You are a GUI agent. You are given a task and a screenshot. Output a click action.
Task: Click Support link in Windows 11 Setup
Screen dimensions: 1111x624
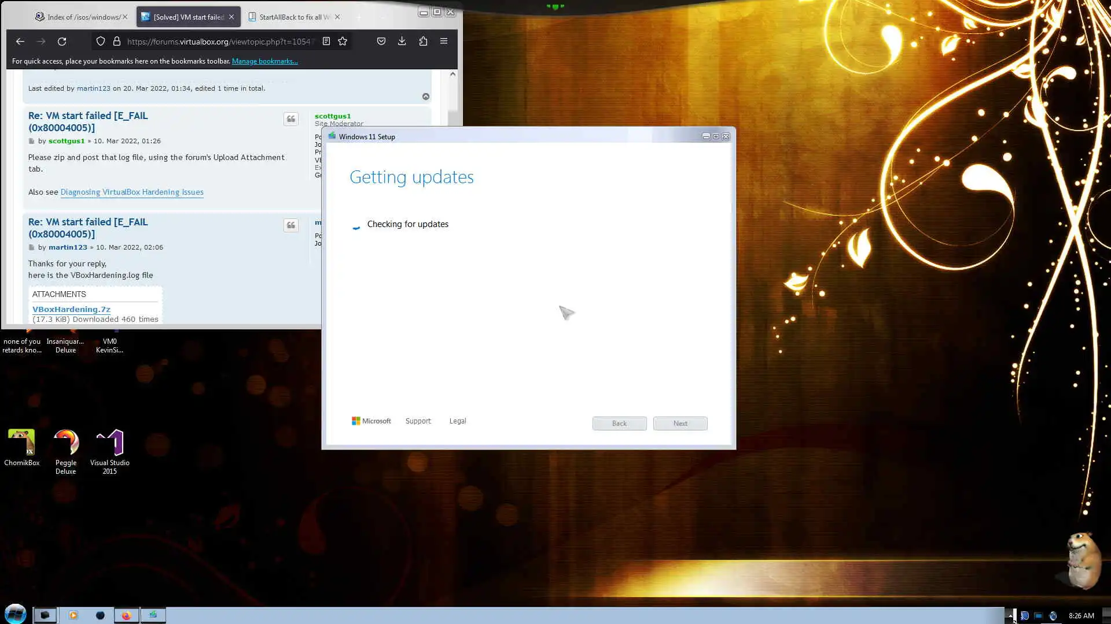point(418,421)
